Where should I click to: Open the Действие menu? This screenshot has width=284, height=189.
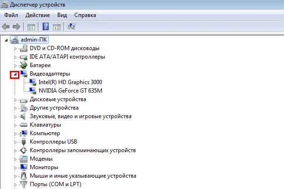37,15
